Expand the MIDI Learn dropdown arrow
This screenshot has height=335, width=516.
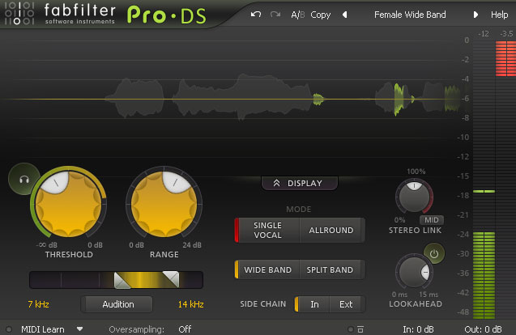(80, 329)
